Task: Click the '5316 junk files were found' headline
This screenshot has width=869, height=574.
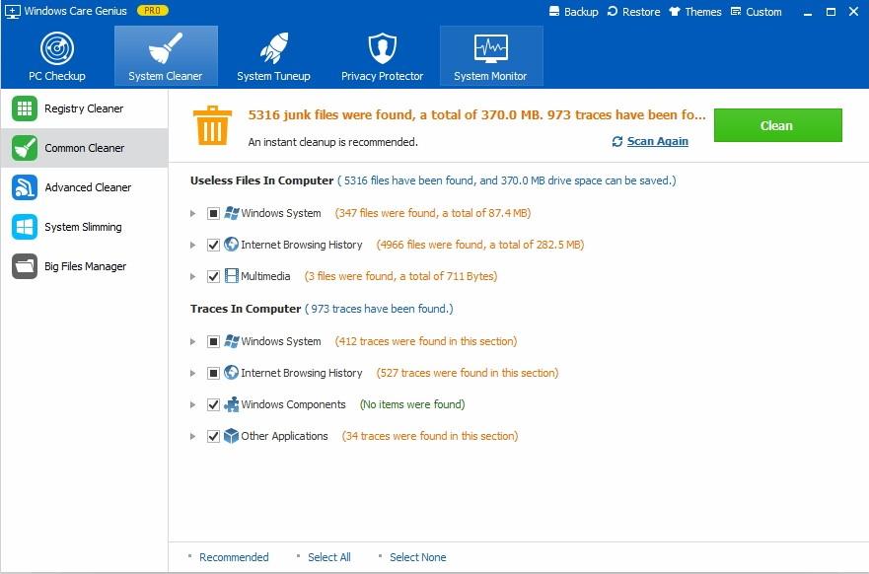Action: coord(476,115)
